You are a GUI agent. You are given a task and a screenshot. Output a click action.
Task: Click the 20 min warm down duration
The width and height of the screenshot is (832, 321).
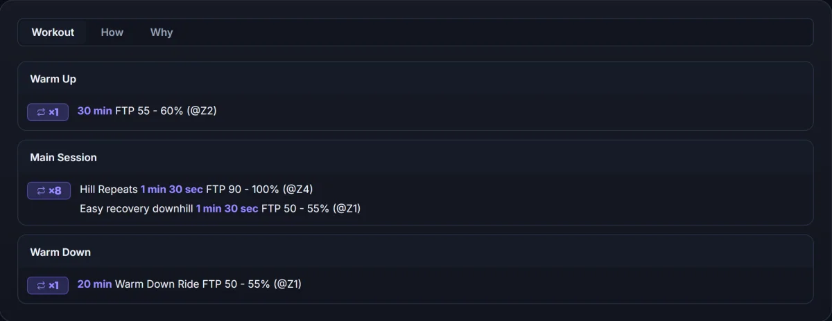[94, 284]
